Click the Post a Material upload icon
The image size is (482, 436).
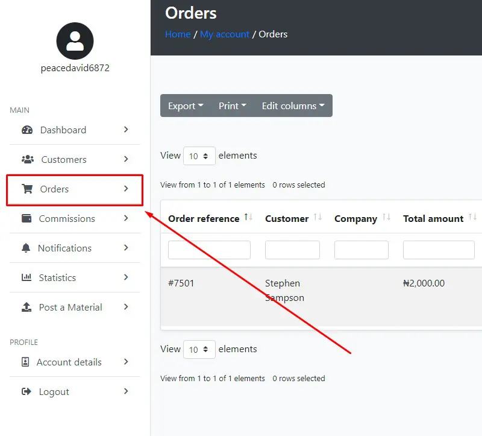pos(27,307)
